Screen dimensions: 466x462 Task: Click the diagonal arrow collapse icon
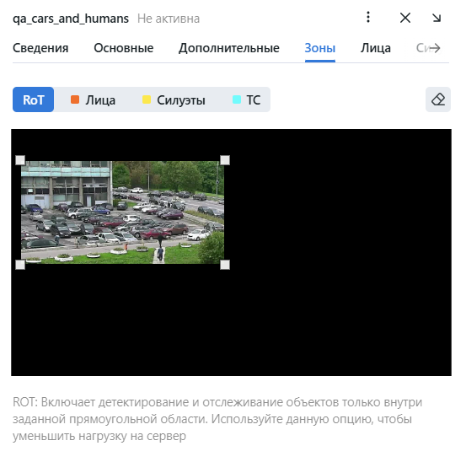pos(437,18)
